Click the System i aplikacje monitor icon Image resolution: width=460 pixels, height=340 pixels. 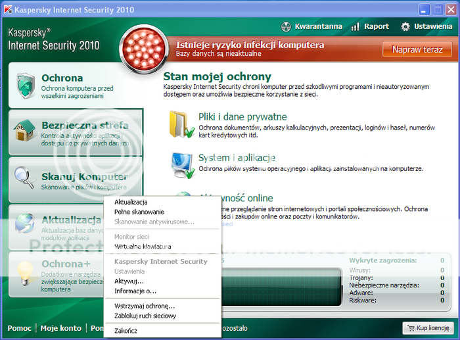(183, 165)
